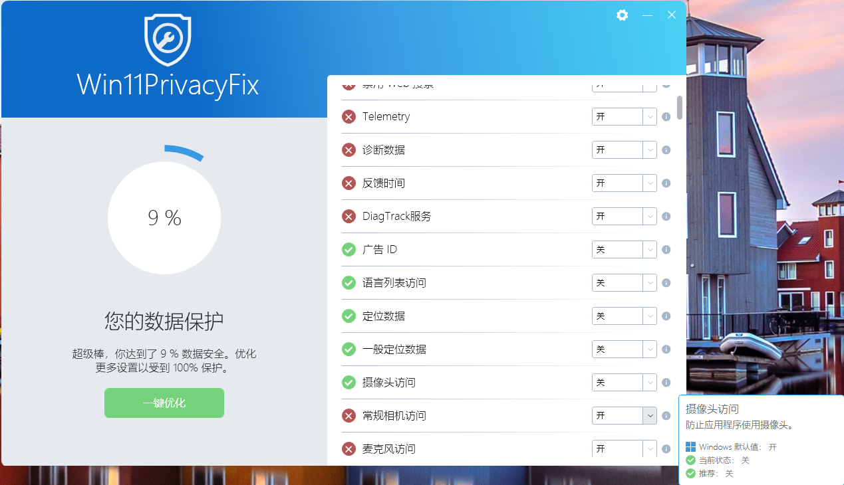The height and width of the screenshot is (485, 844).
Task: Select the 诊断数据 list entry label
Action: (x=384, y=150)
